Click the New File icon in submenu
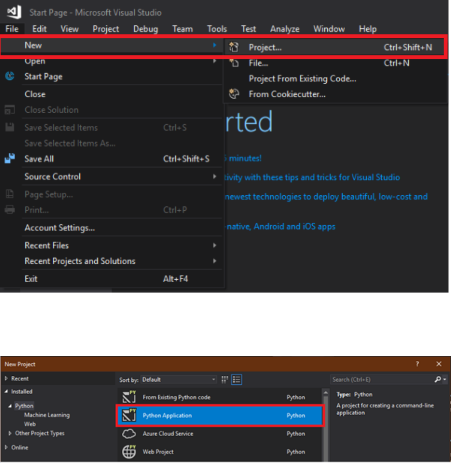Viewport: 451px width, 463px height. point(234,63)
